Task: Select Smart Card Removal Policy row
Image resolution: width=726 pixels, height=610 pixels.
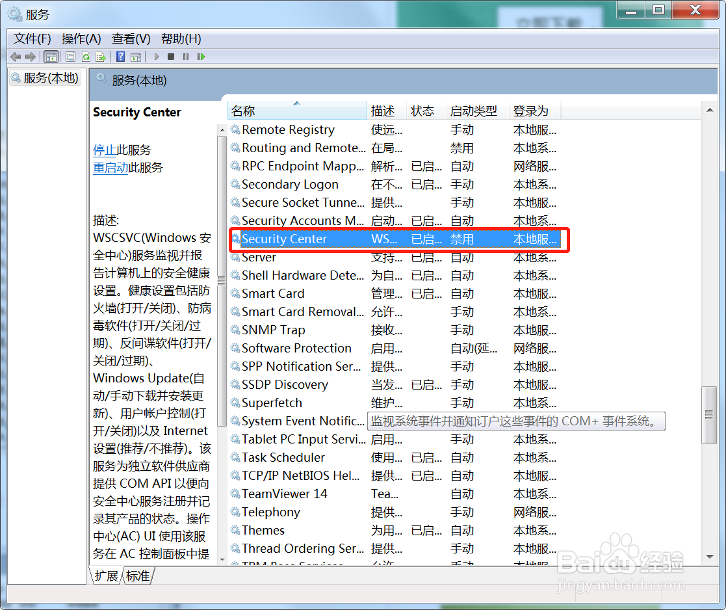Action: point(396,312)
